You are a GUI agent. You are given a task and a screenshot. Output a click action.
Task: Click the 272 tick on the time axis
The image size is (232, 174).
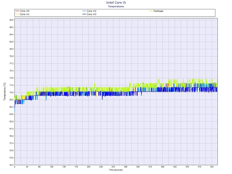pyautogui.click(x=113, y=167)
